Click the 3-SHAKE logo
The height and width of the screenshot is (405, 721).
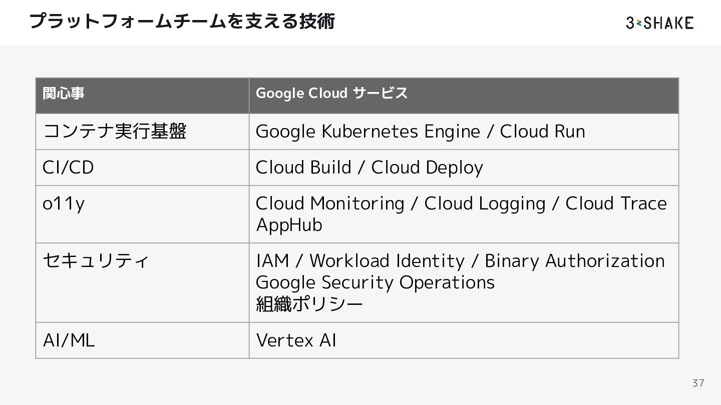click(x=659, y=23)
